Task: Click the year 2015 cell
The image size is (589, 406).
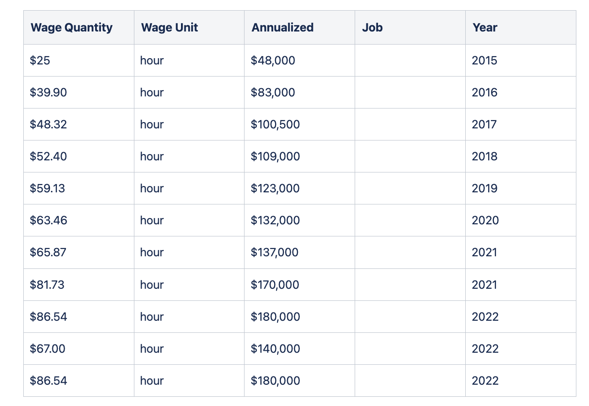Action: 484,61
